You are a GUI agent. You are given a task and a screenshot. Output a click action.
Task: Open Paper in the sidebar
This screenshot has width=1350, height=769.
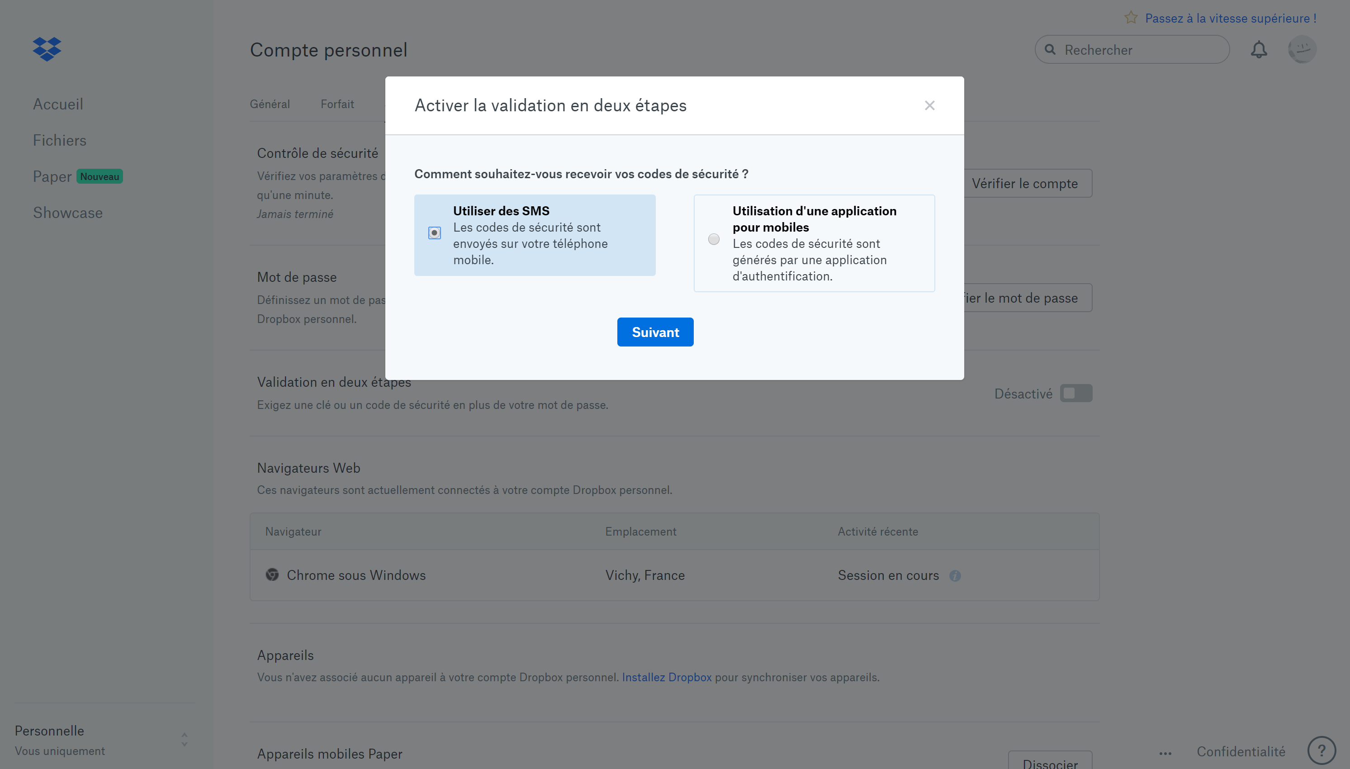(x=52, y=176)
